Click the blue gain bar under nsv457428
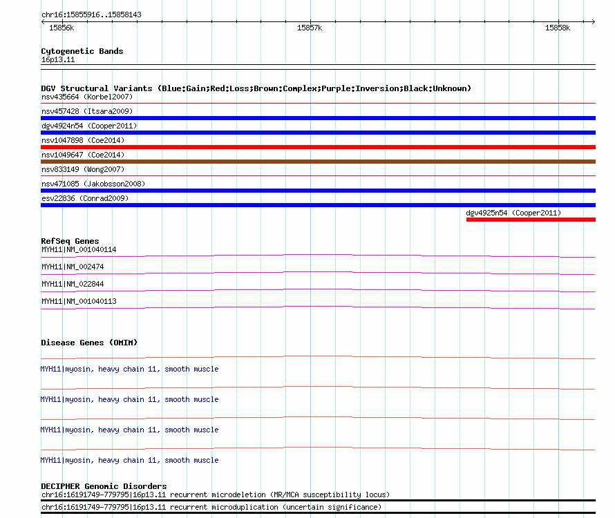This screenshot has height=518, width=615. pos(318,118)
